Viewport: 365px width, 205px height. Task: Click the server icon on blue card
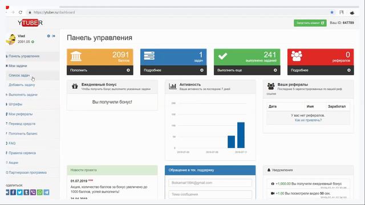point(149,56)
